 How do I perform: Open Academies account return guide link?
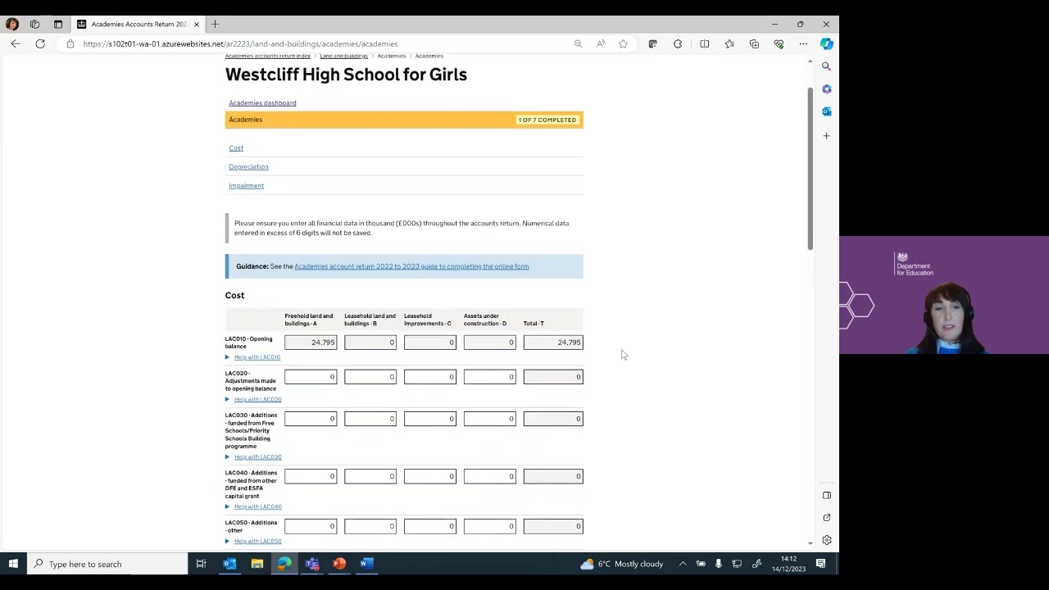(x=411, y=266)
